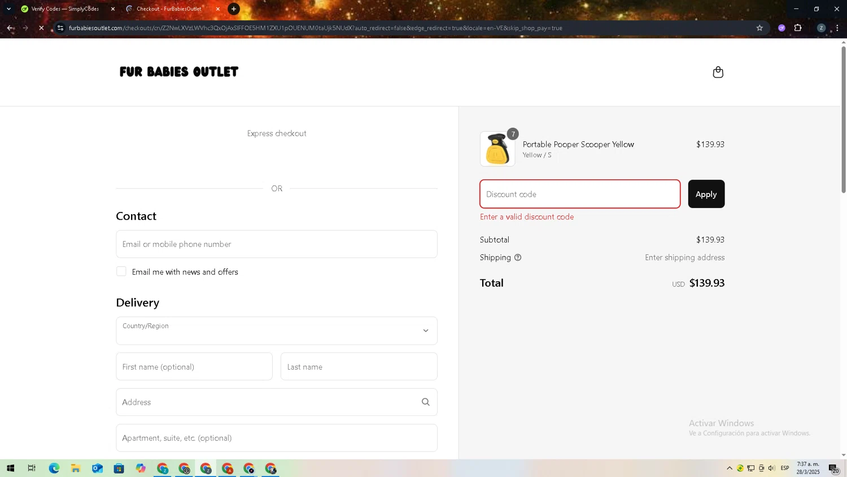Click the 'Enter a valid discount code' error
The width and height of the screenshot is (847, 477).
point(527,217)
